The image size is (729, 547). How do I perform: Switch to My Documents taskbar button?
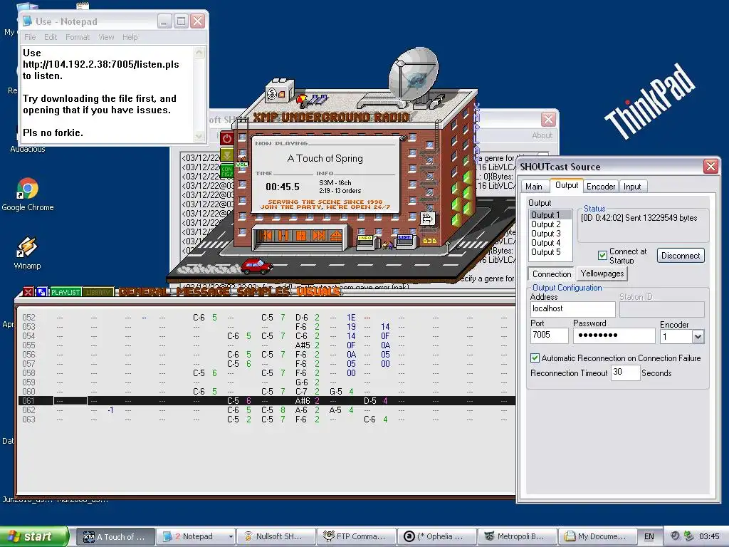(x=598, y=537)
